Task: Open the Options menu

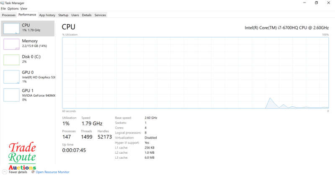Action: tap(13, 9)
